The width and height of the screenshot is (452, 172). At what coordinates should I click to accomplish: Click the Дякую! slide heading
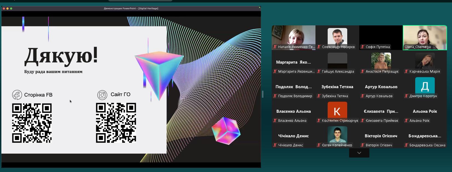pyautogui.click(x=61, y=57)
